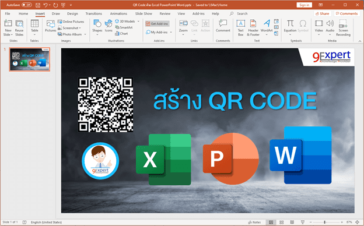Open Ribbon Display Options
The width and height of the screenshot is (364, 226).
click(321, 5)
